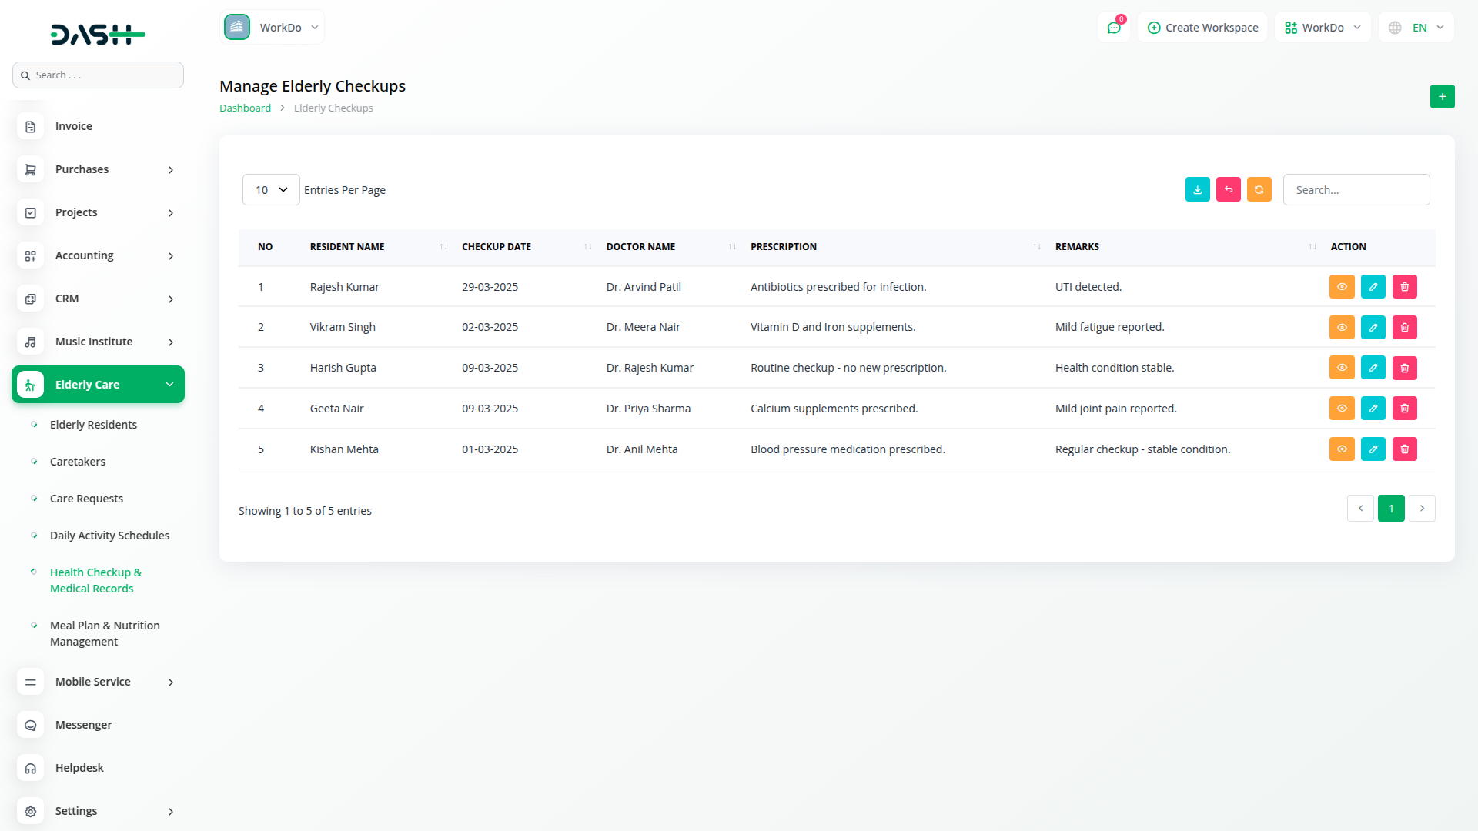1478x831 pixels.
Task: Delete Kishan Mehta's checkup entry
Action: (1404, 449)
